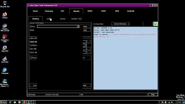Image resolution: width=185 pixels, height=104 pixels.
Task: Click the Patch button at bottom left
Action: (34, 85)
